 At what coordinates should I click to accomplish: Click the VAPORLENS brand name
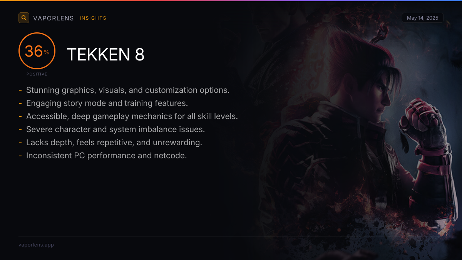(x=54, y=18)
